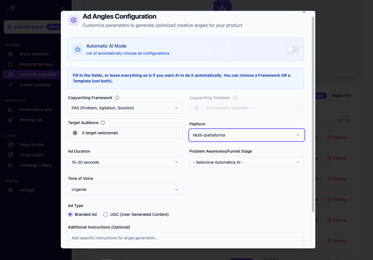Select the Script Library stack icon
This screenshot has width=373, height=260.
tap(11, 155)
